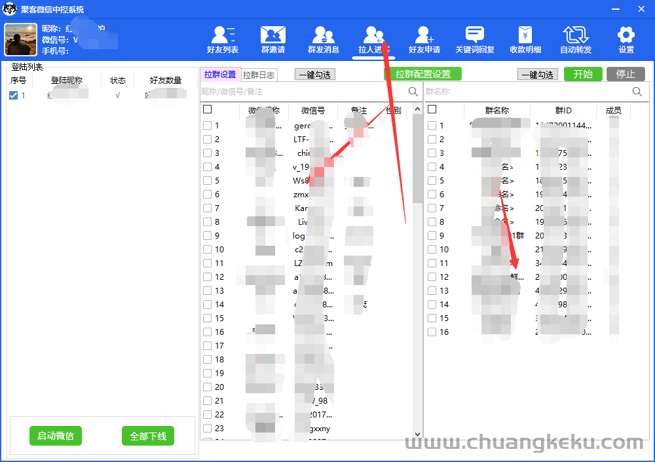Focus the 群名称 search field
This screenshot has width=655, height=462.
tap(527, 92)
